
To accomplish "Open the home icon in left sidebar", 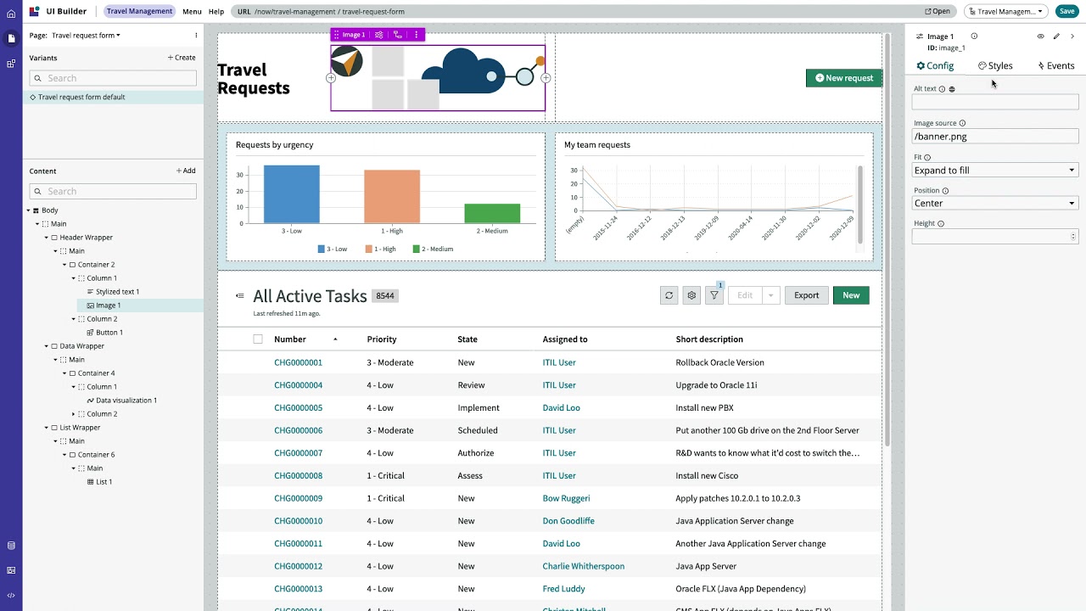I will pos(11,14).
